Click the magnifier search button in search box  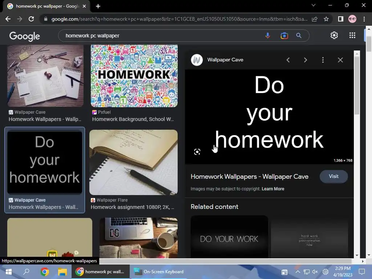point(299,36)
